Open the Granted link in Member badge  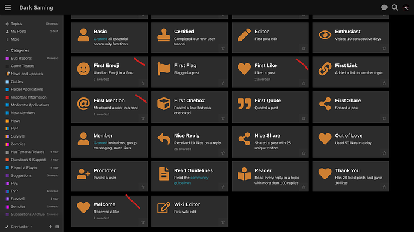tap(100, 143)
